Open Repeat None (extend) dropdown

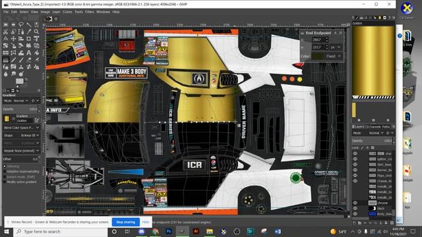click(x=21, y=151)
